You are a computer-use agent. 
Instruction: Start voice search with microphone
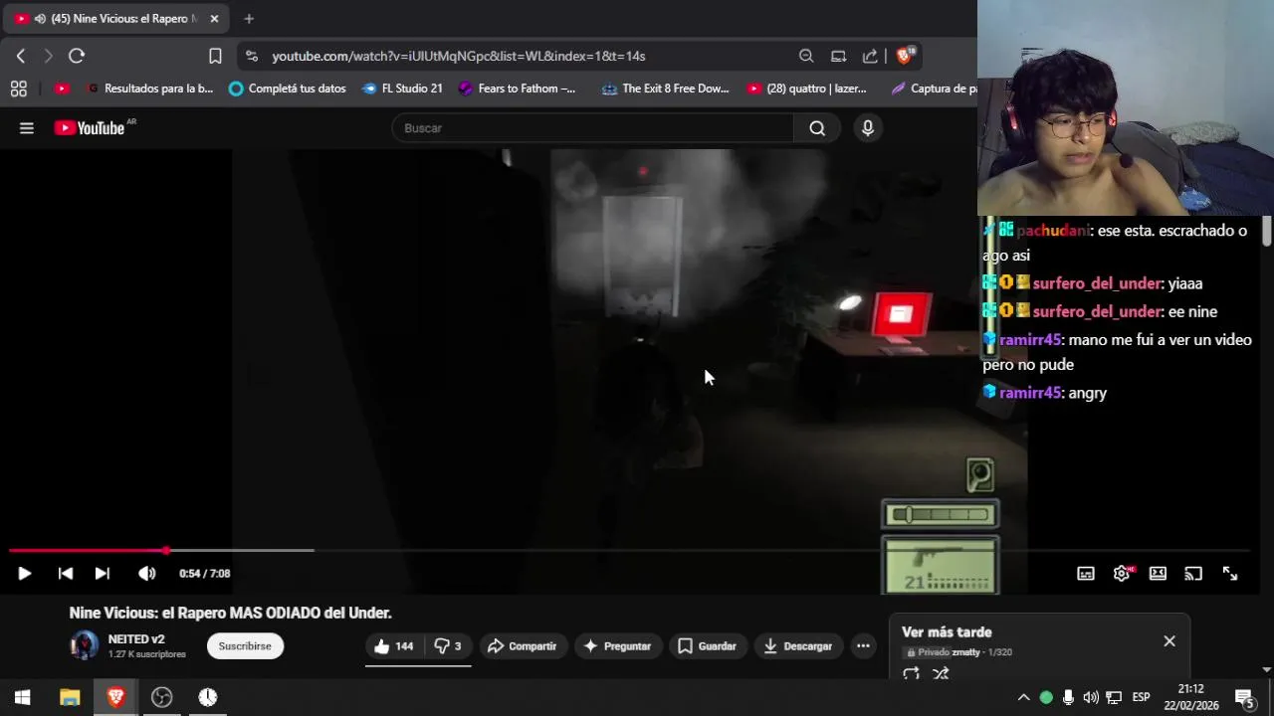point(868,128)
